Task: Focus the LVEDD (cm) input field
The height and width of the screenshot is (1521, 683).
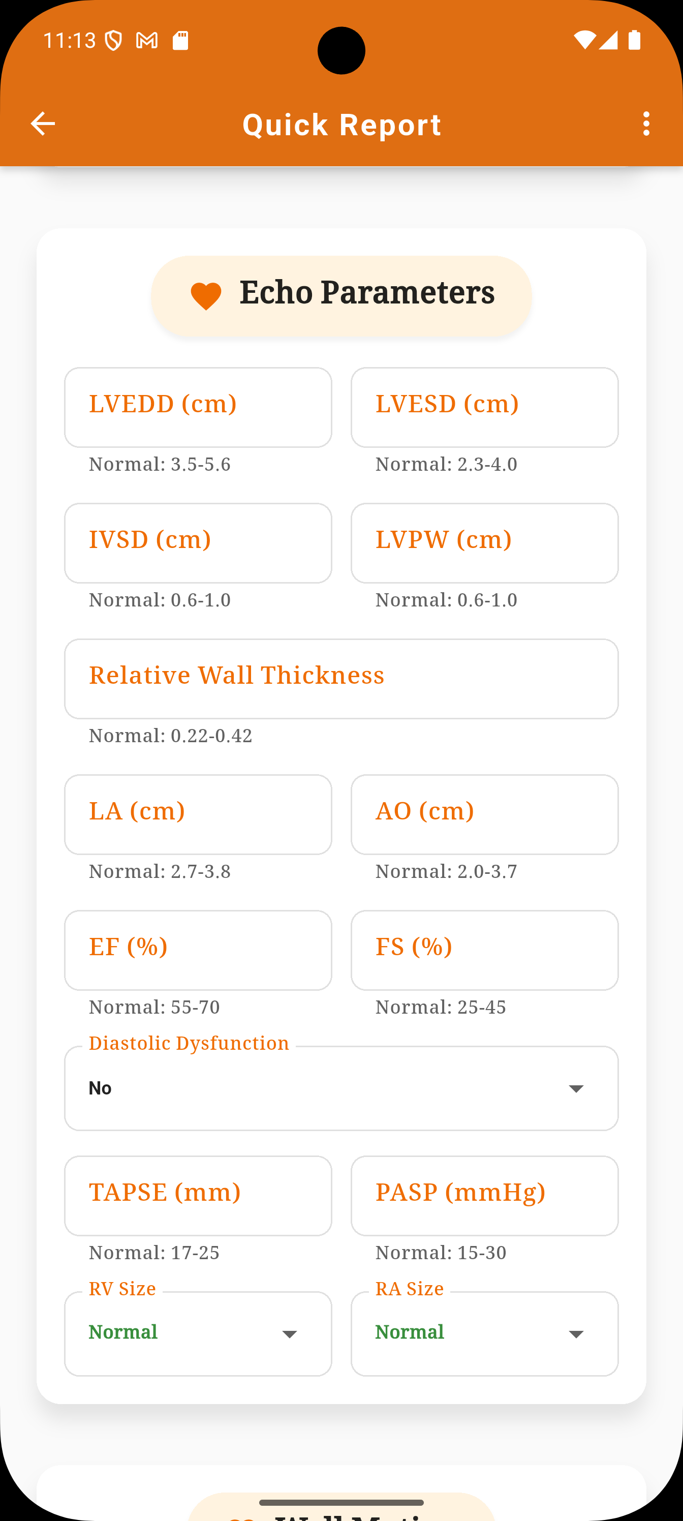Action: click(198, 407)
